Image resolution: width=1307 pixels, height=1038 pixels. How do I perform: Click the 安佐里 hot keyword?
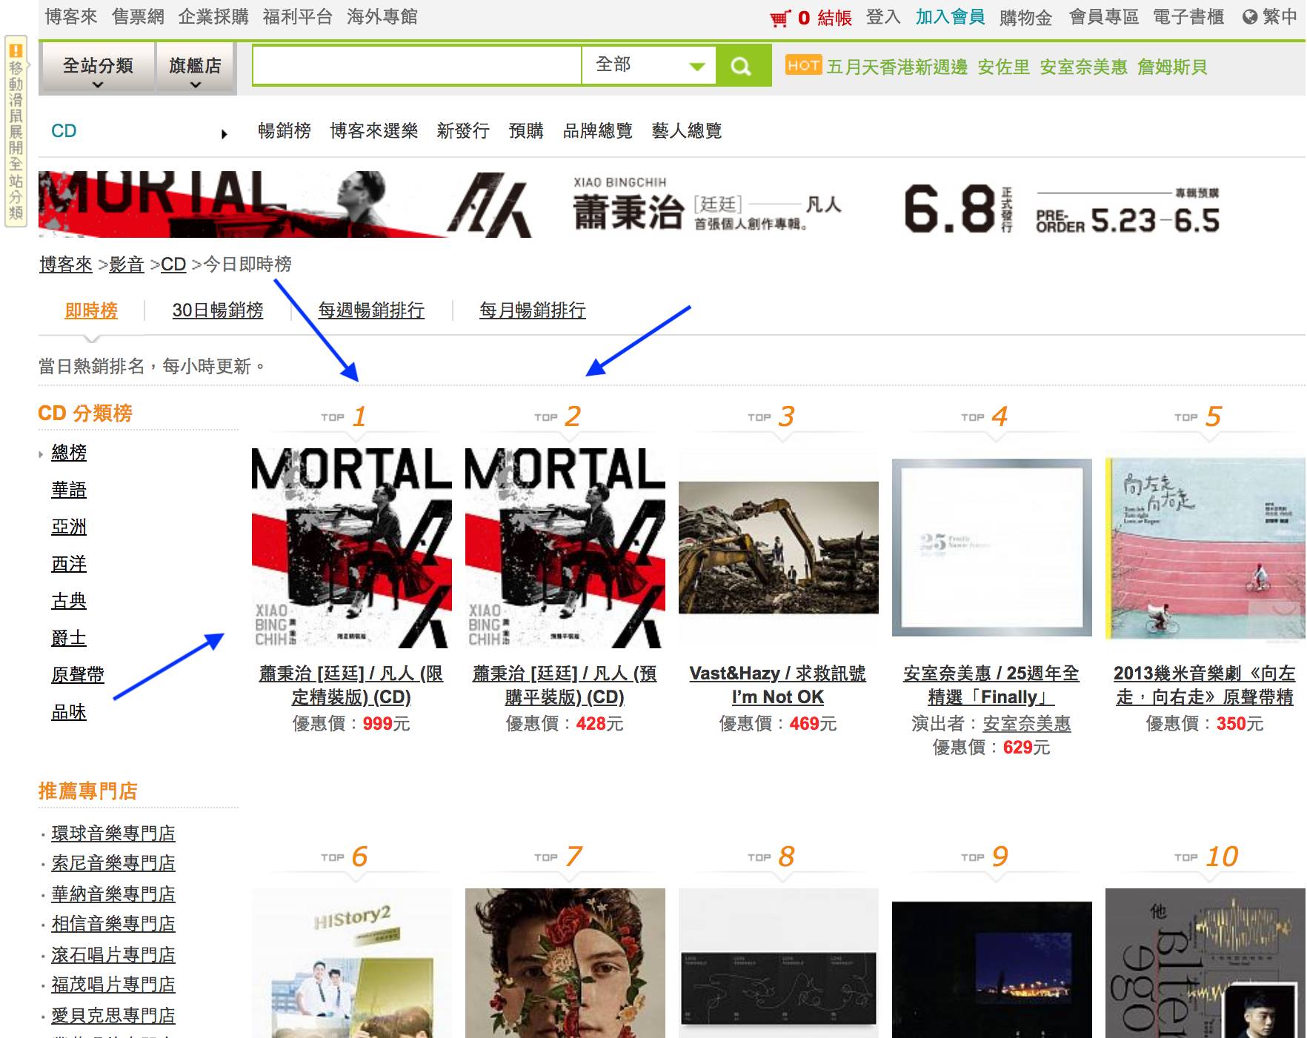click(1004, 67)
